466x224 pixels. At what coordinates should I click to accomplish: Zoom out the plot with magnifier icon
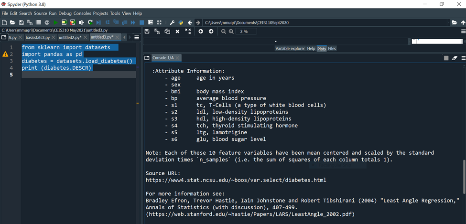click(x=224, y=32)
